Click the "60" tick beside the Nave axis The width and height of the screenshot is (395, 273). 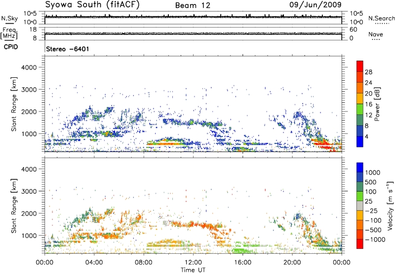[353, 30]
